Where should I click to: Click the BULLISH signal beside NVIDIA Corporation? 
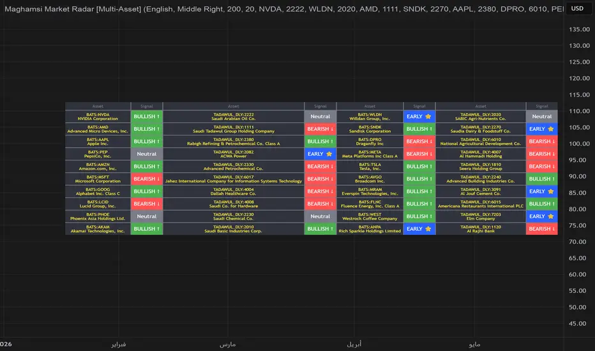146,117
